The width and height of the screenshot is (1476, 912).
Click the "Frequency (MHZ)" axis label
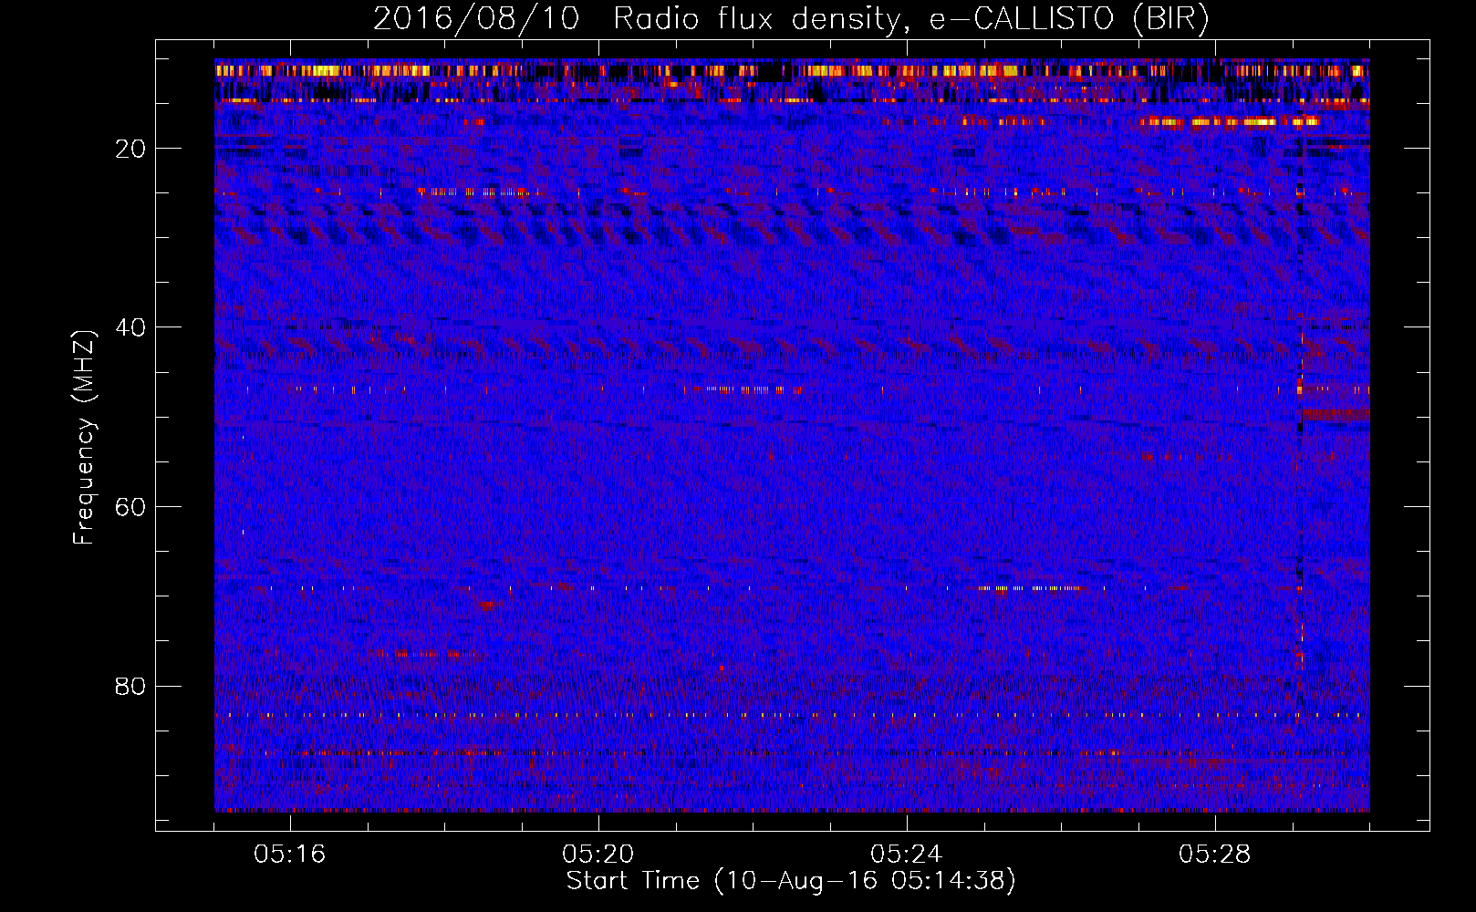tap(84, 438)
